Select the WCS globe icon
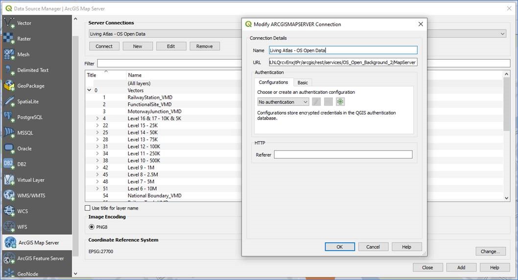The width and height of the screenshot is (518, 280). tap(9, 211)
